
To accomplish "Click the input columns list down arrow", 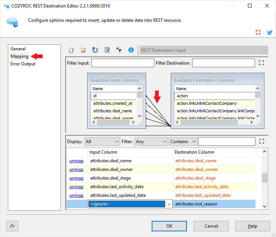I will click(x=139, y=116).
